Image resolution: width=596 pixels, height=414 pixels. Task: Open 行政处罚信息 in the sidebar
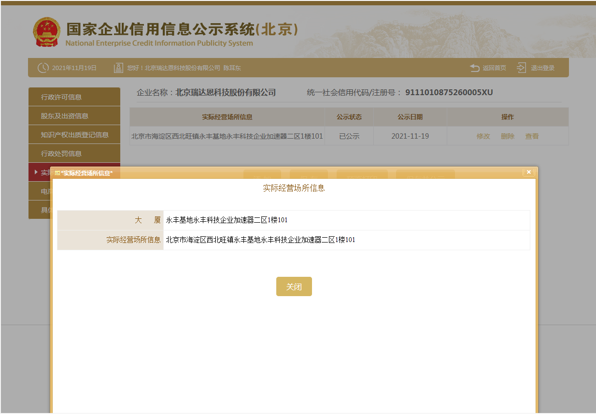click(x=74, y=154)
